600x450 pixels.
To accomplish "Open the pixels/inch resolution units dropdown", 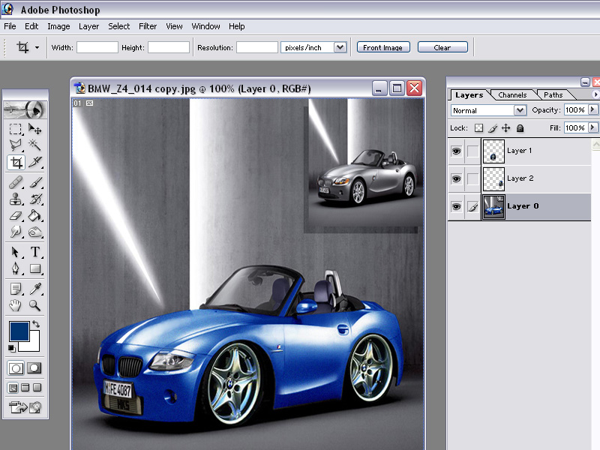I will tap(340, 47).
